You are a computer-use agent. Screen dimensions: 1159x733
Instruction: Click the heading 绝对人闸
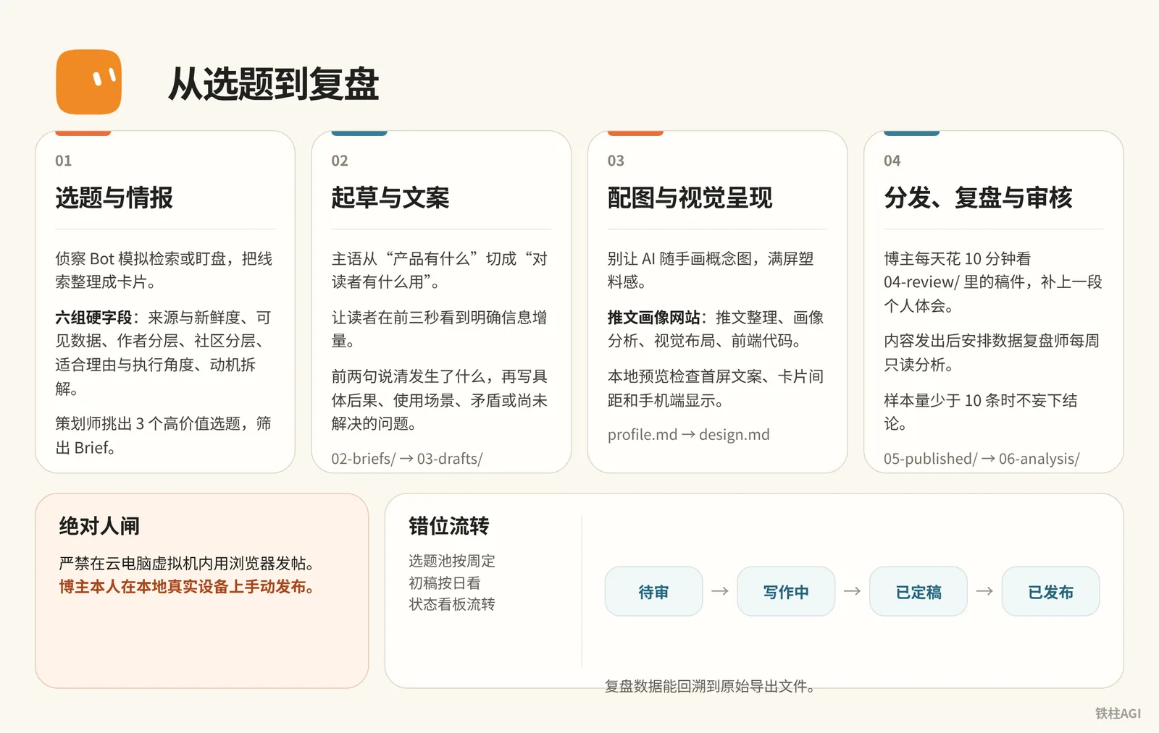(99, 525)
